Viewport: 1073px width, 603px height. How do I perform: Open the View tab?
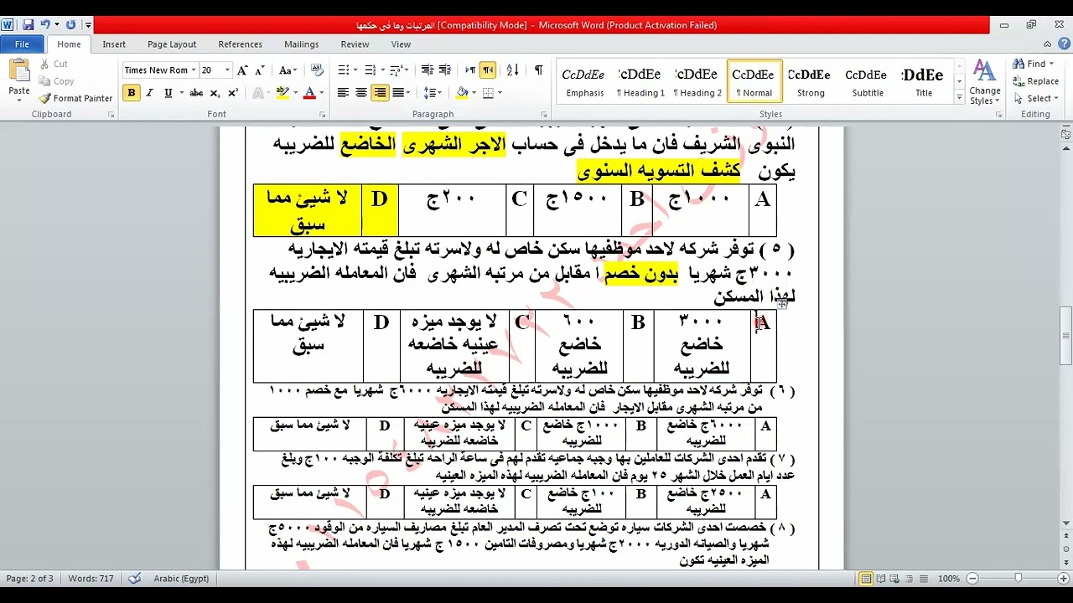click(x=401, y=44)
